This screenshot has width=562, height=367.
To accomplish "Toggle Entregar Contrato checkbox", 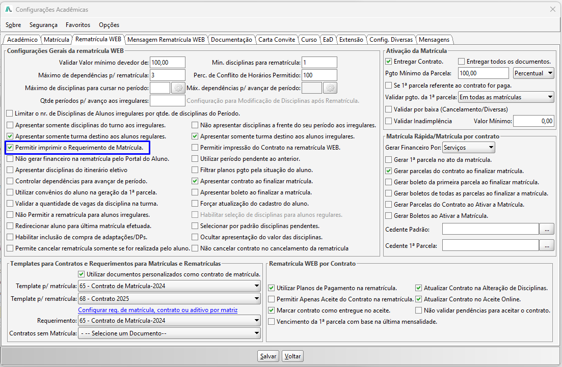I will pyautogui.click(x=389, y=62).
